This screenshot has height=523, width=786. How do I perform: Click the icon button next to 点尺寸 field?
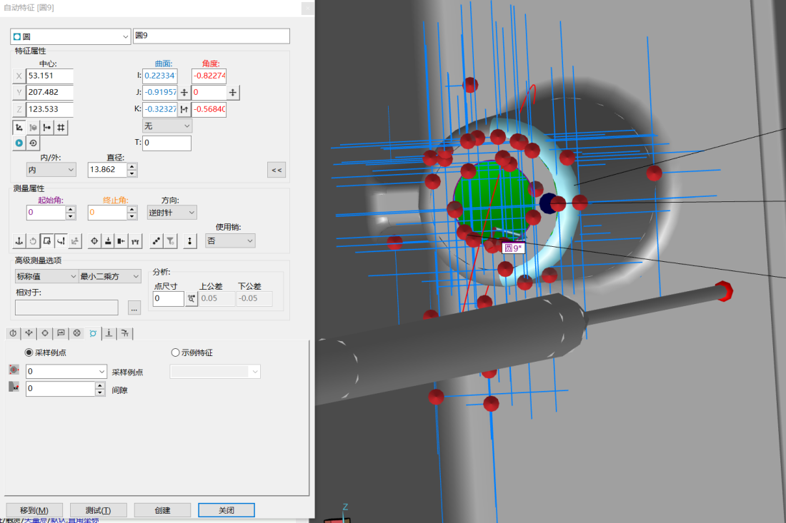point(191,299)
